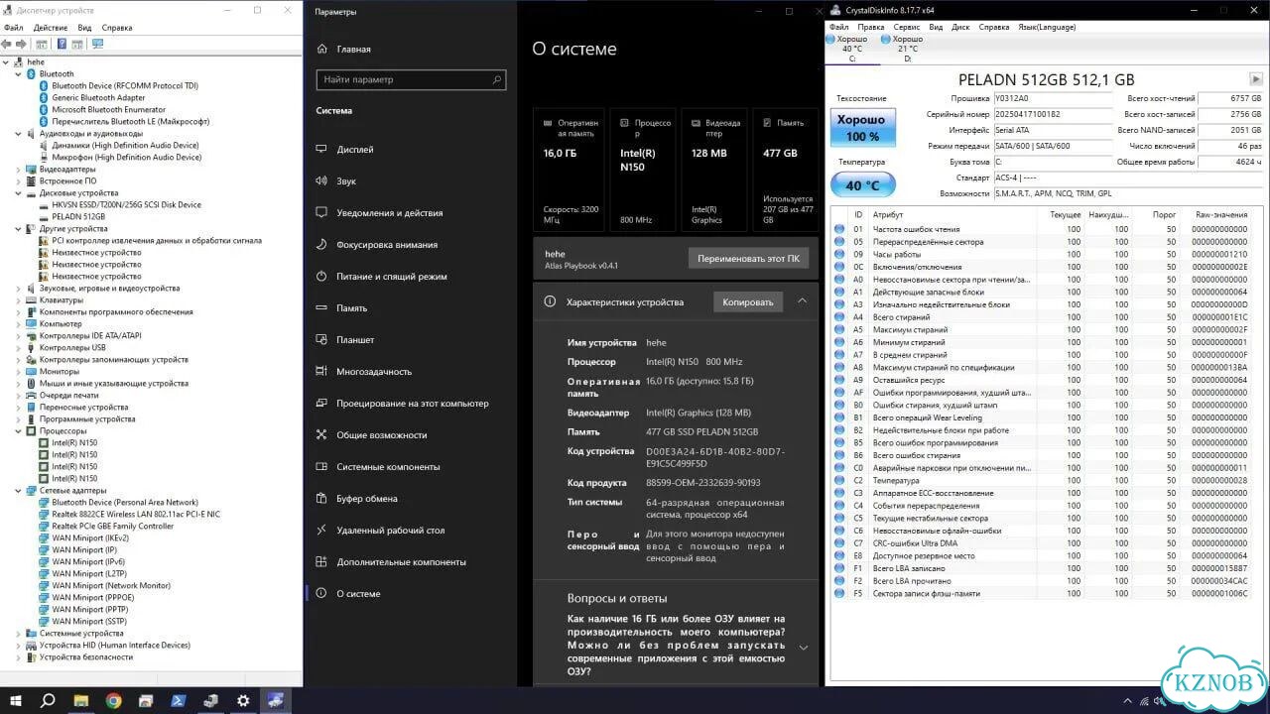Open the Дополнительные компоненты sidebar icon

(320, 562)
